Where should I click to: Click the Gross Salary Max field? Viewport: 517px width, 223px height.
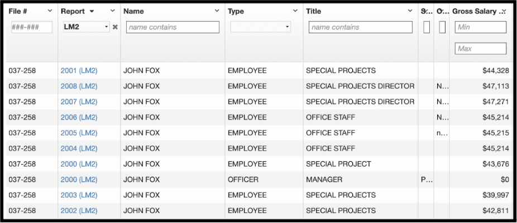(x=481, y=49)
